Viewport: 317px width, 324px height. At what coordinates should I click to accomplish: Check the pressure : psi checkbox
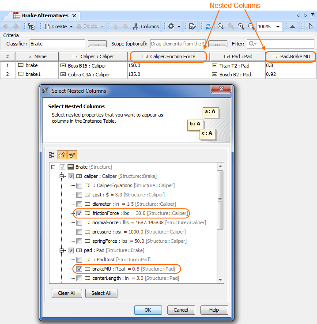[79, 232]
